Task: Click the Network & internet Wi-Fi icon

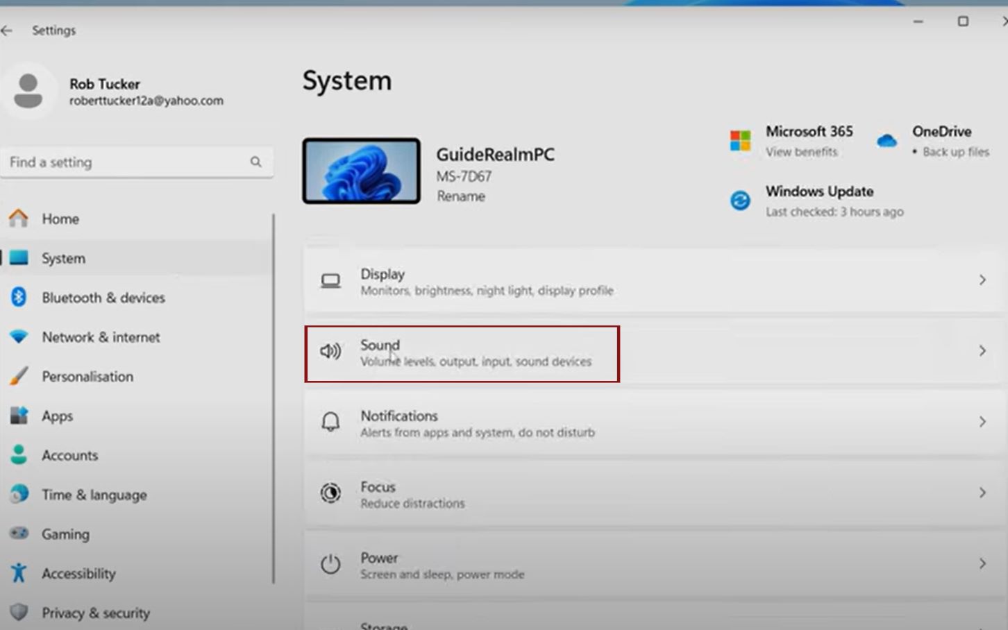Action: (x=19, y=337)
